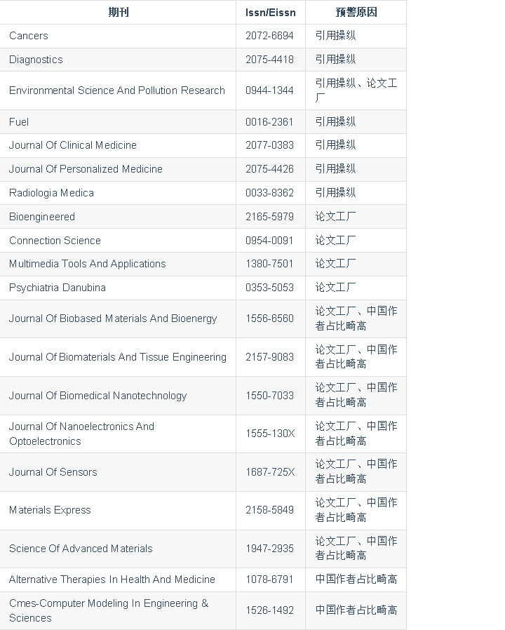This screenshot has height=630, width=505.
Task: Select the Diagnostics journal name
Action: 36,60
